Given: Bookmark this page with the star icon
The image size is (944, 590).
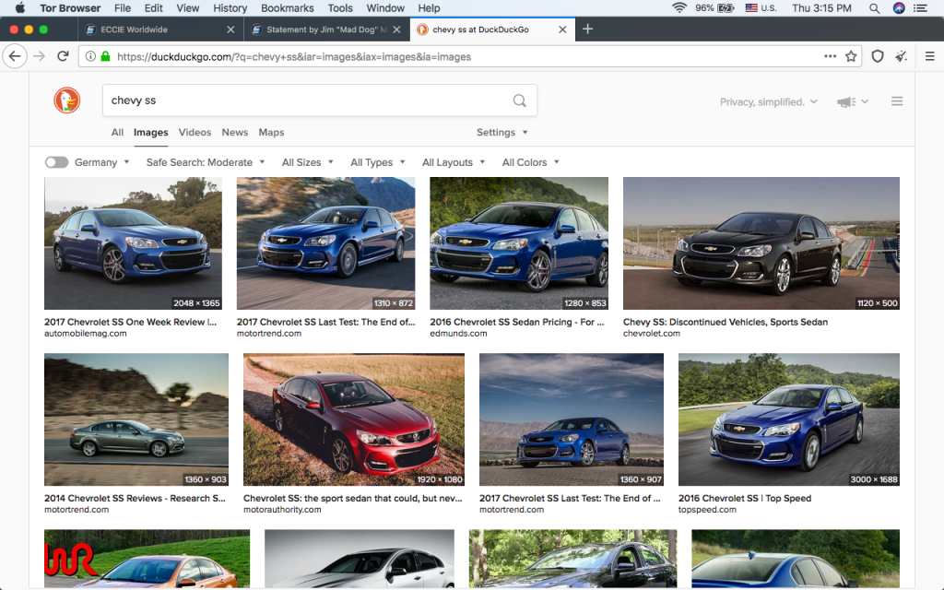Looking at the screenshot, I should coord(851,56).
